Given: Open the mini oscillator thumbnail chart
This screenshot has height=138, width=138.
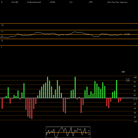Looking at the screenshot, I should tap(68, 132).
